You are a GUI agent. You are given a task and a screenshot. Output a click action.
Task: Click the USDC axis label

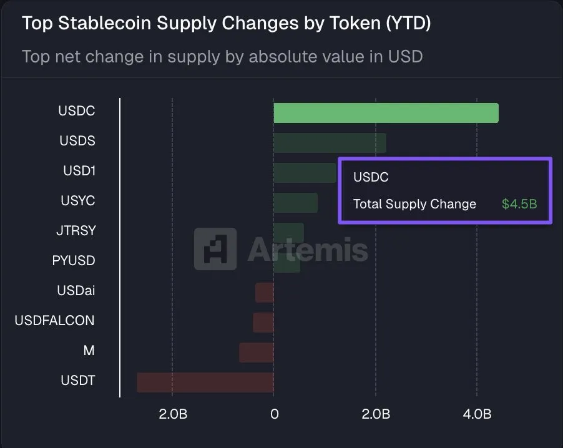point(76,111)
